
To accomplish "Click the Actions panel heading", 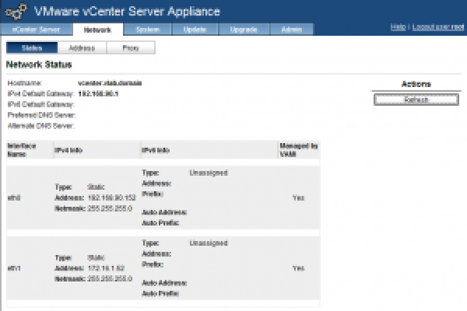I will pos(416,84).
